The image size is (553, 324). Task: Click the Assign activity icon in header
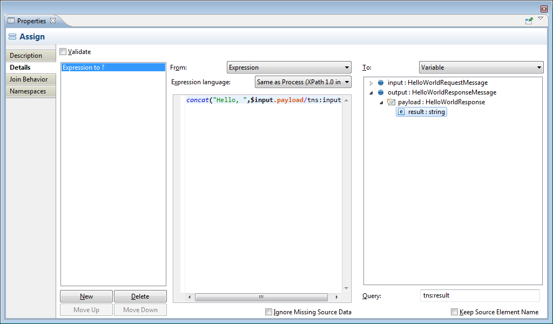coord(12,37)
